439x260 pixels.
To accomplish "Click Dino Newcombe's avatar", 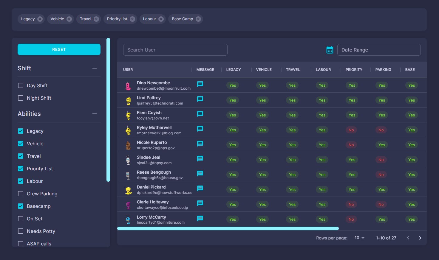I will point(128,86).
